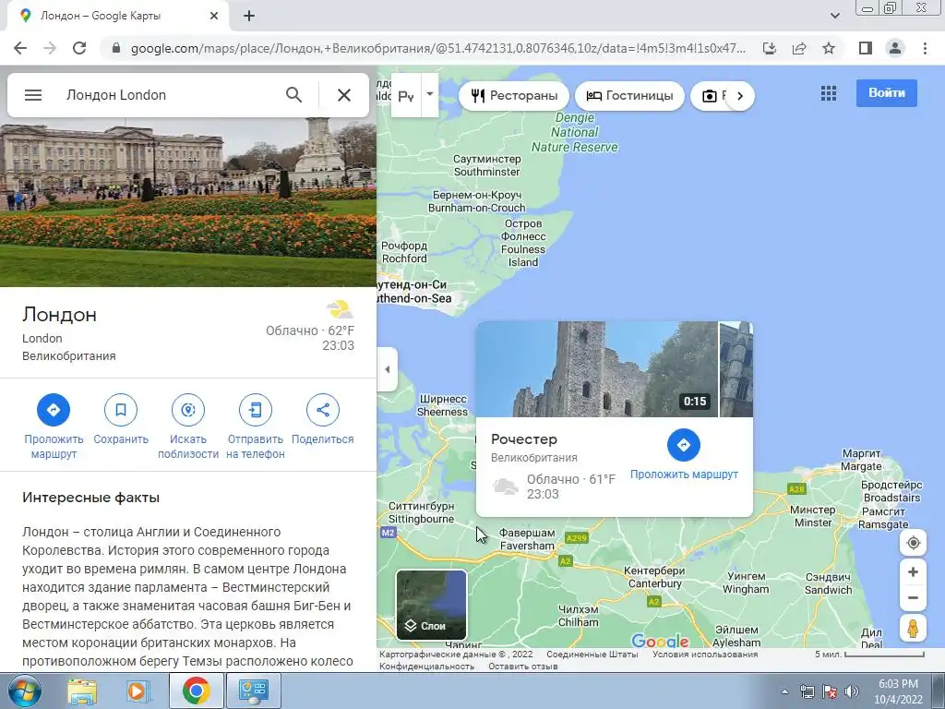
Task: Reload the page with refresh icon
Action: point(79,48)
